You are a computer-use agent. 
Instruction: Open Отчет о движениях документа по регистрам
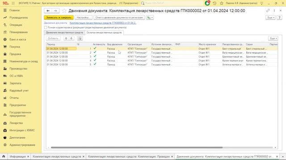click(119, 18)
